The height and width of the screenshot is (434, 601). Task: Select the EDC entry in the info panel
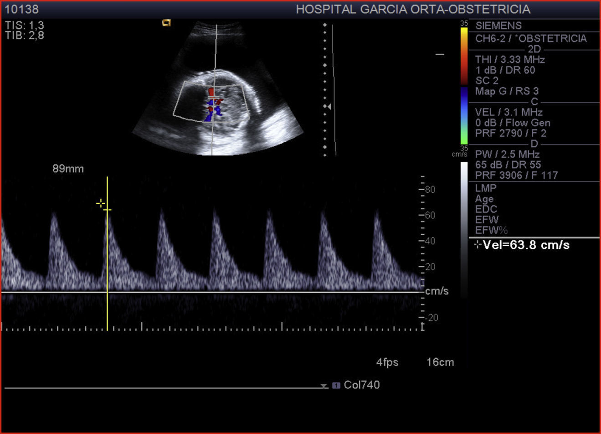[x=486, y=209]
